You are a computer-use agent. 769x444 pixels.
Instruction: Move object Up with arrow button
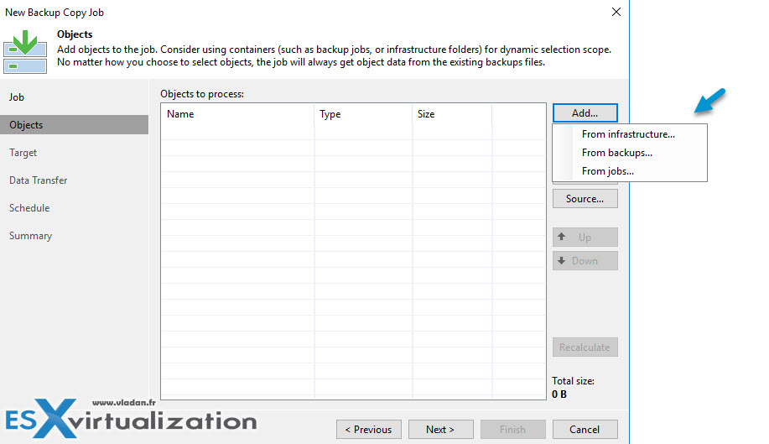(585, 238)
